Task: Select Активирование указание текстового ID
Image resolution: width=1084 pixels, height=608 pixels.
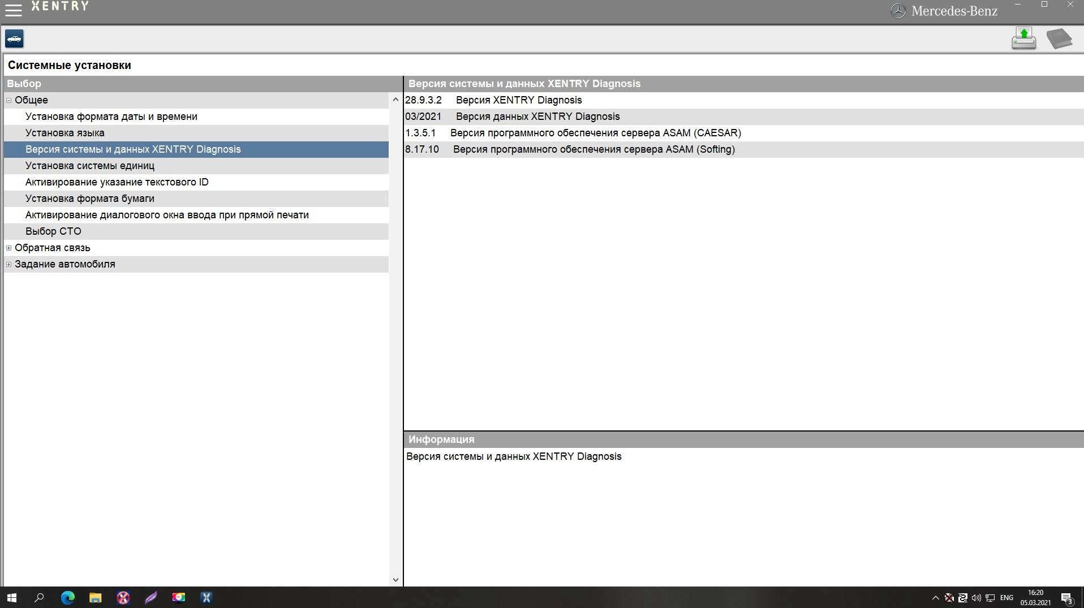Action: pos(196,182)
